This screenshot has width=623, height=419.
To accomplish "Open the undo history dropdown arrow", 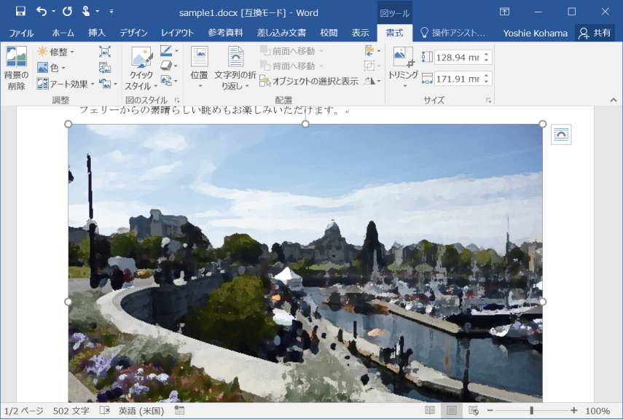I will pos(54,12).
